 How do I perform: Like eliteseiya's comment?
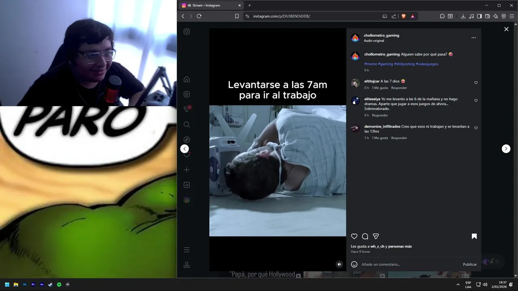coord(476,100)
